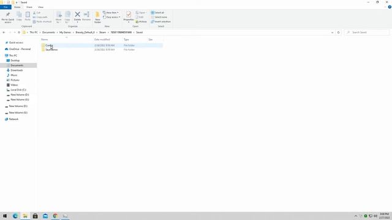Open Microsoft Store from taskbar

tap(36, 216)
